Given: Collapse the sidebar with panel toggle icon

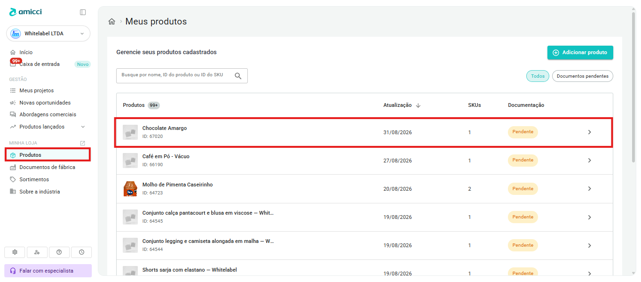Looking at the screenshot, I should pos(83,12).
